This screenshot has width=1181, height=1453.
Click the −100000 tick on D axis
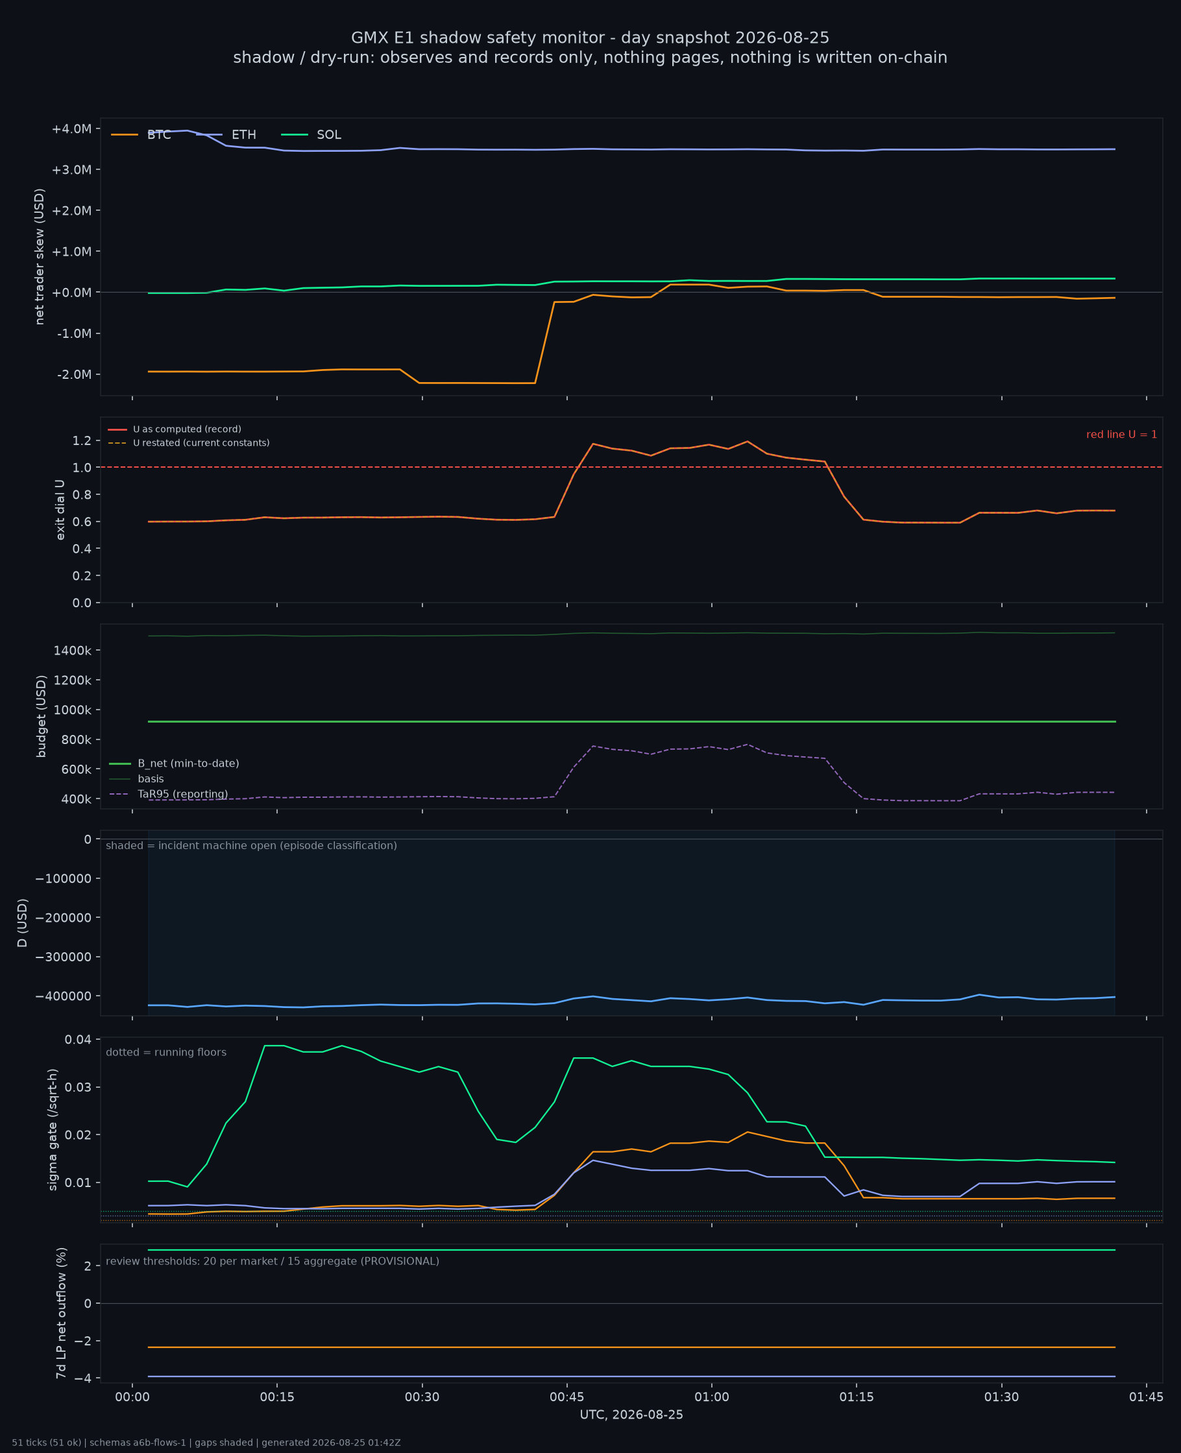[x=64, y=878]
